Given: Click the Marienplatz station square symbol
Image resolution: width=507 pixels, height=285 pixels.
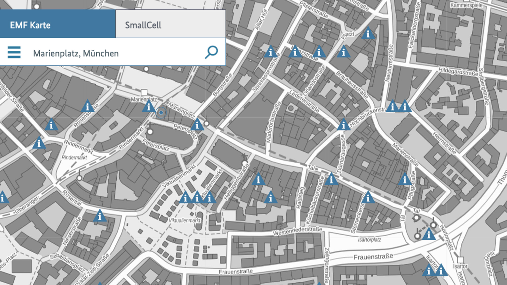Looking at the screenshot, I should 144,92.
